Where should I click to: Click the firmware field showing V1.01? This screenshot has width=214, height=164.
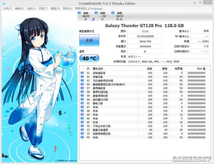coord(145,31)
